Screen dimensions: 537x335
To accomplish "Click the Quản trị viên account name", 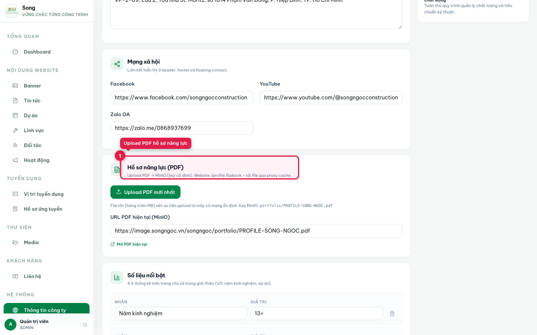I will point(34,322).
